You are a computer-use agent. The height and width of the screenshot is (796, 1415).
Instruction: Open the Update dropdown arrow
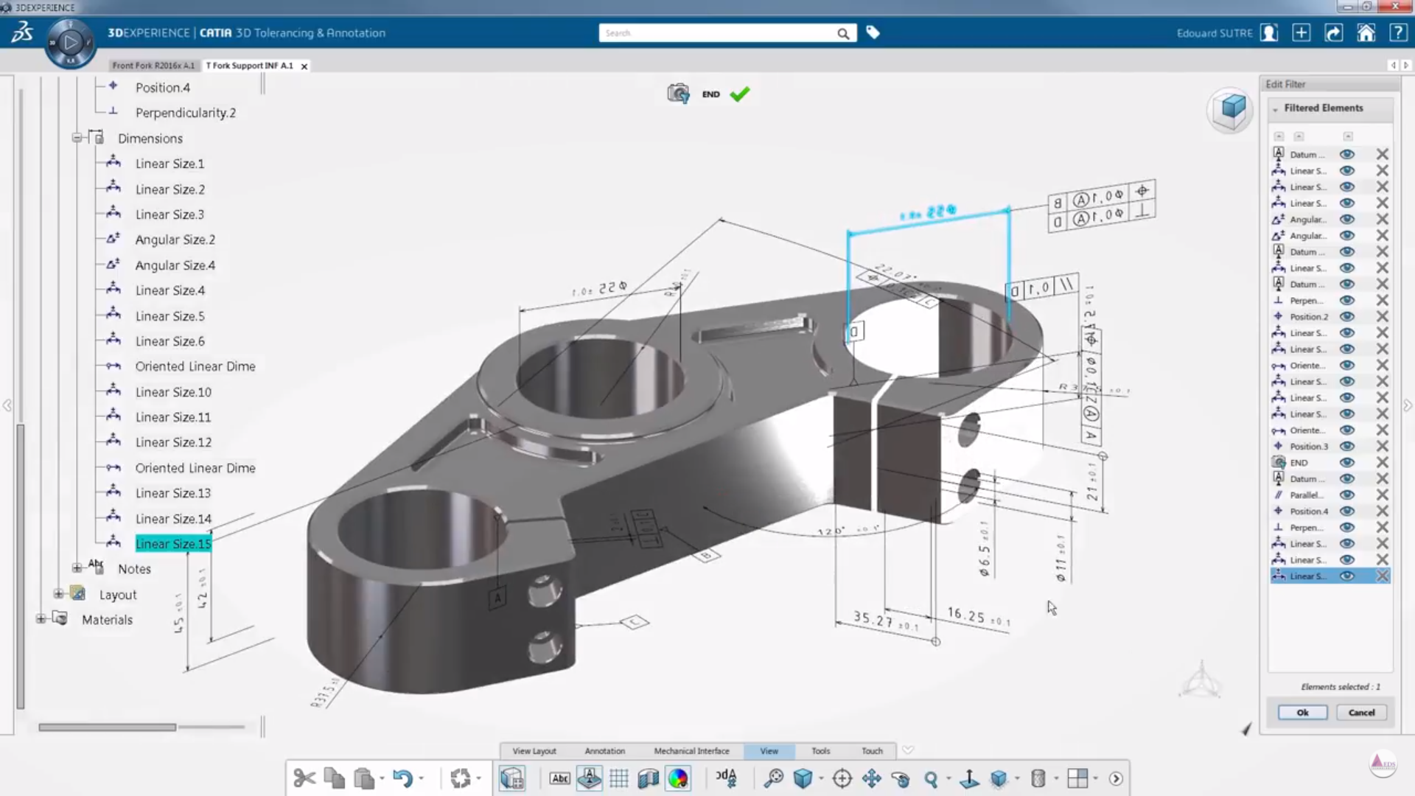click(x=479, y=778)
